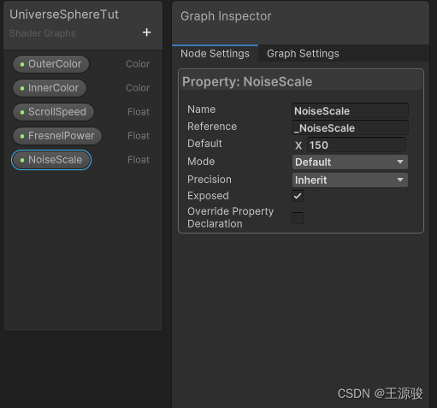Click the green dot on ScrollSpeed
Image resolution: width=437 pixels, height=408 pixels.
coord(22,112)
